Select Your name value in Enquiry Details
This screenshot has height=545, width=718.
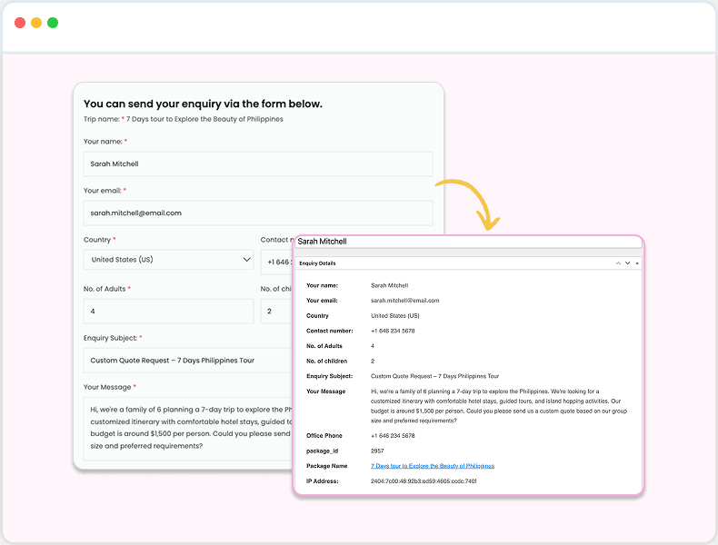(x=389, y=285)
